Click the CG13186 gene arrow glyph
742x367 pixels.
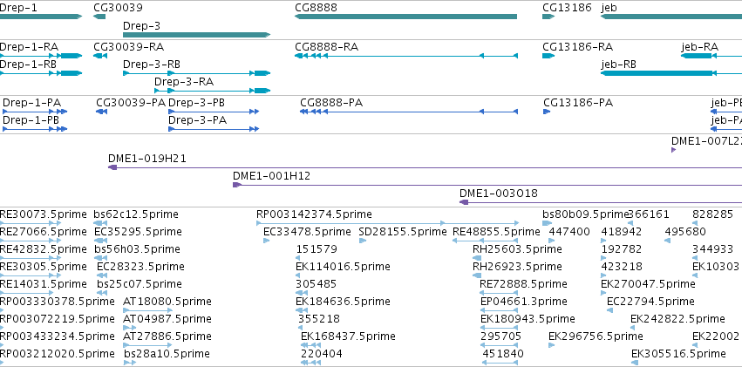pos(548,17)
